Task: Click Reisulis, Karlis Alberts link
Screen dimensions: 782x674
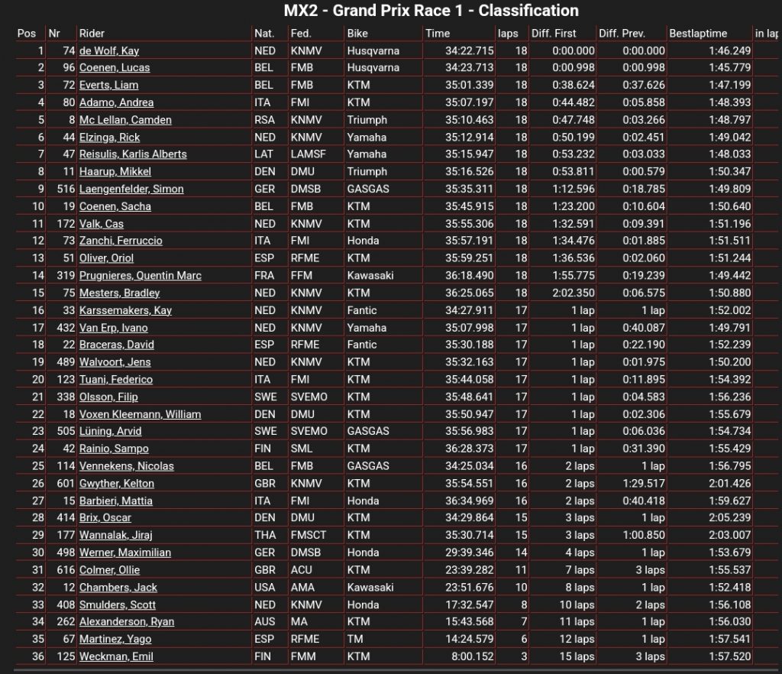Action: [x=133, y=154]
